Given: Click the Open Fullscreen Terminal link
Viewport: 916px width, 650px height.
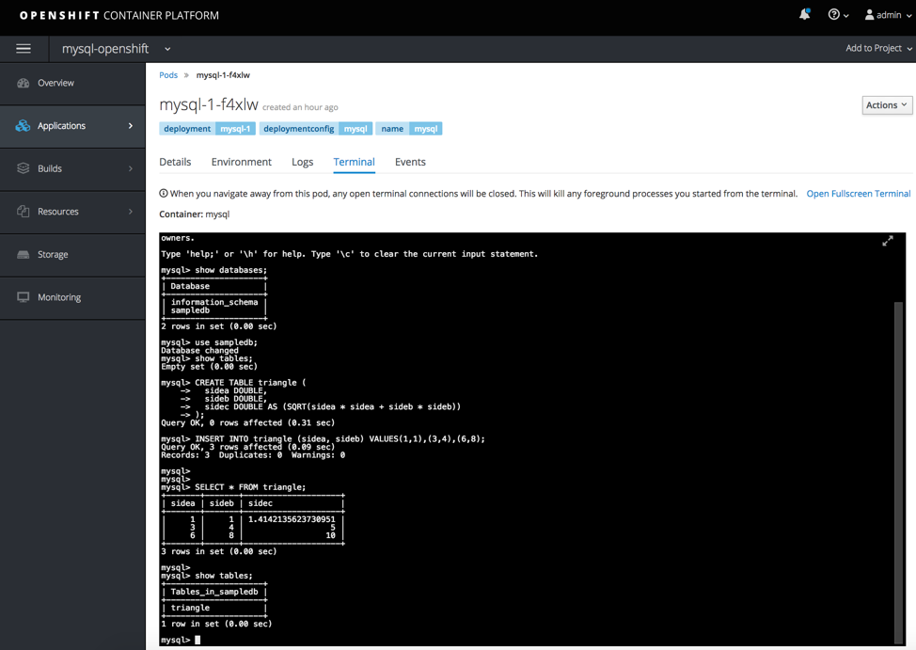Looking at the screenshot, I should coord(858,194).
